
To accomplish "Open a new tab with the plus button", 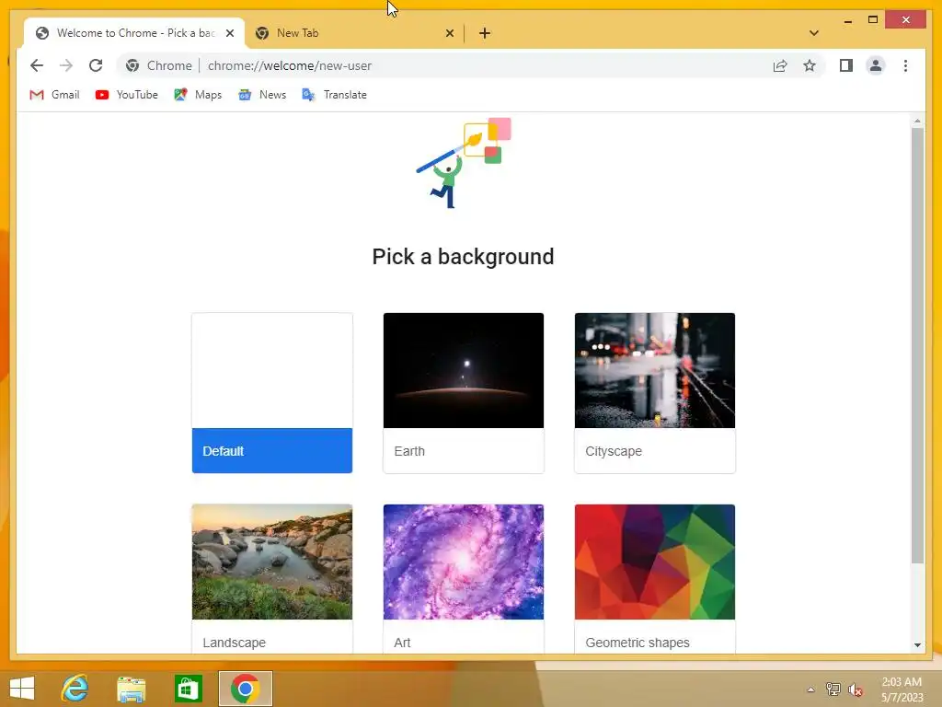I will (485, 33).
